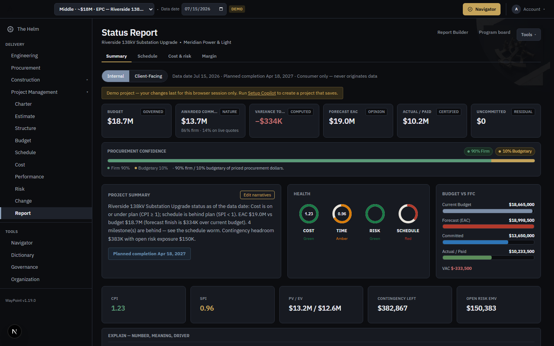554x346 pixels.
Task: Click the Open Risk EMV $150,383 card
Action: click(499, 304)
